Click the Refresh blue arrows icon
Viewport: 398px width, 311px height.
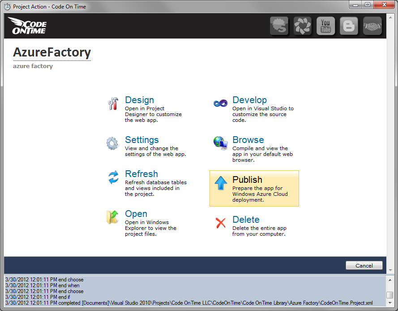(113, 177)
